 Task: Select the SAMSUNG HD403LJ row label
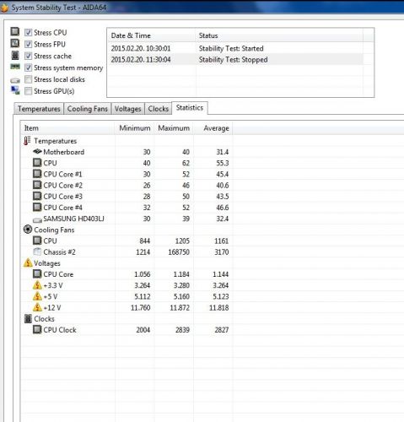point(73,219)
